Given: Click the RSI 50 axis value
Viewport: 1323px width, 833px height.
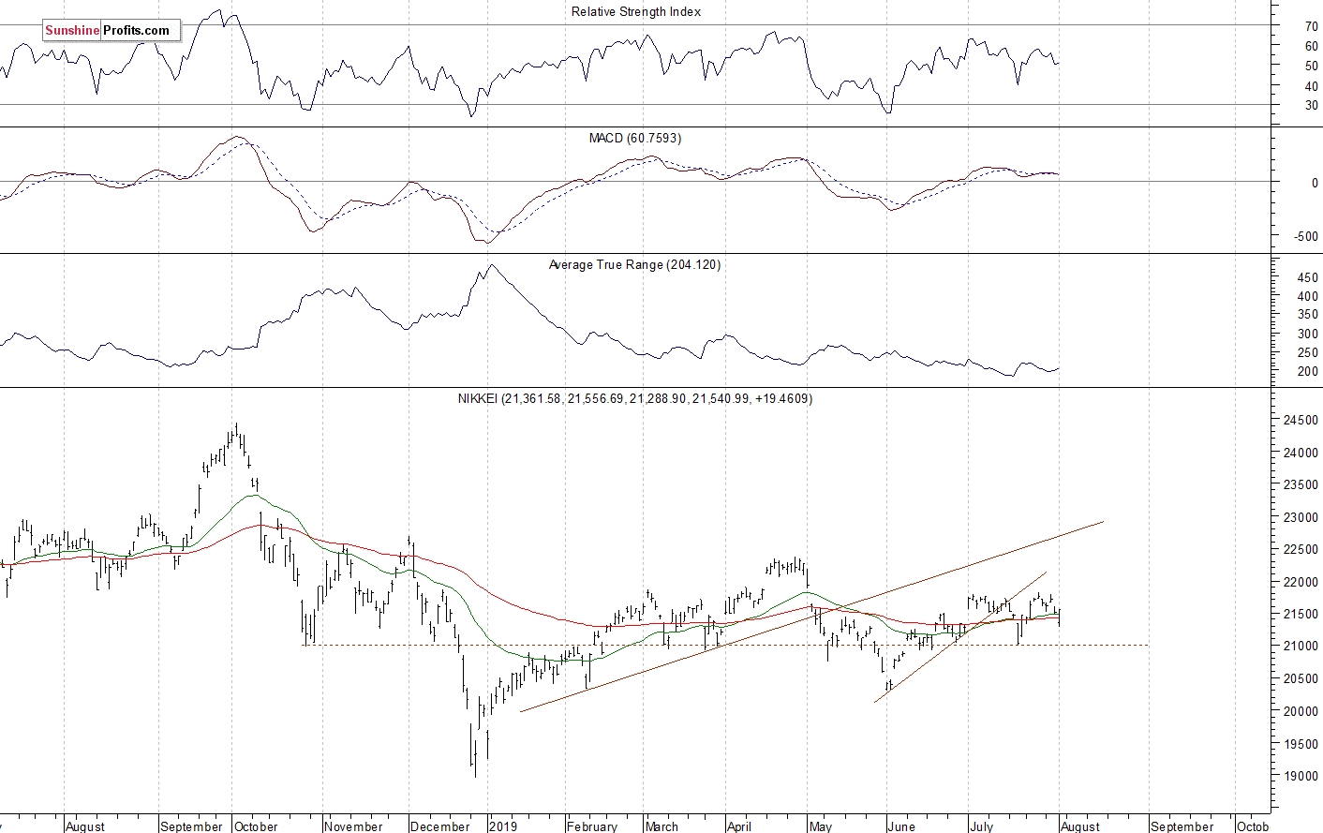Looking at the screenshot, I should click(x=1312, y=66).
